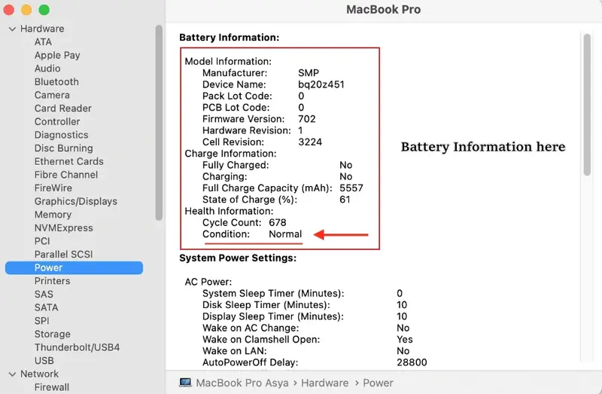This screenshot has width=602, height=394.
Task: Open the USB hardware entry
Action: 44,361
